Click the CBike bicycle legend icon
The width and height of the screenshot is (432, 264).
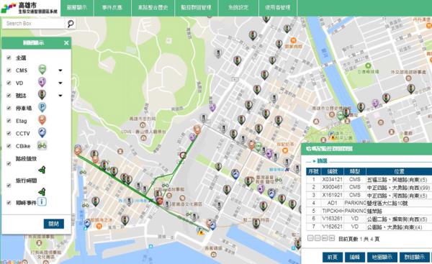pyautogui.click(x=42, y=145)
